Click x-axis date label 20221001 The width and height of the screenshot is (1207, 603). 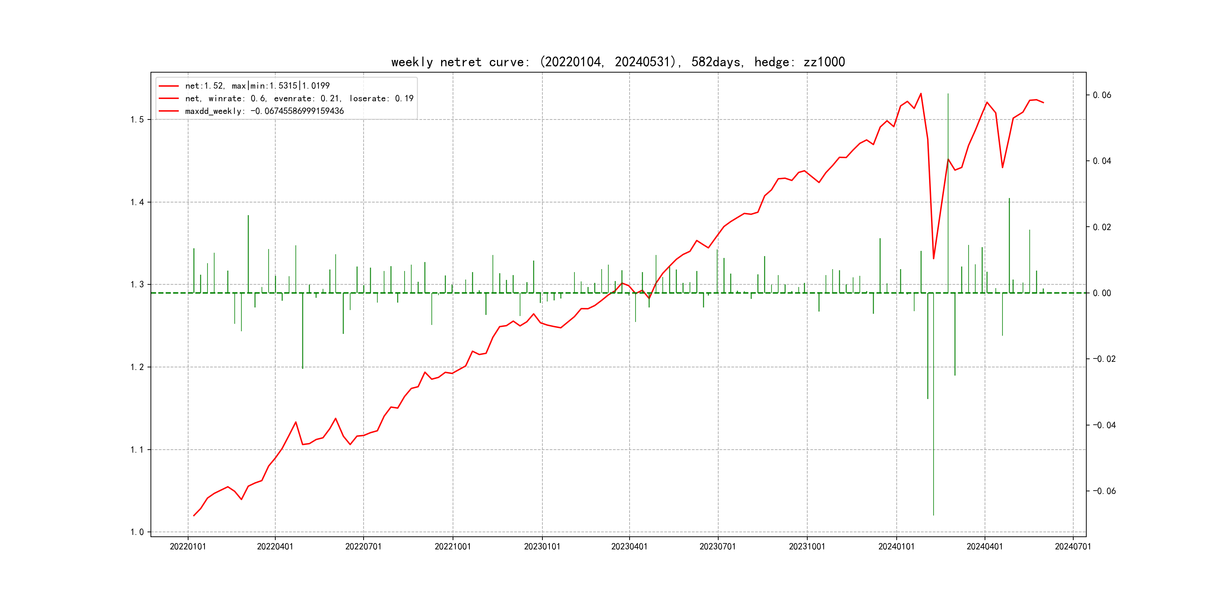pos(453,546)
